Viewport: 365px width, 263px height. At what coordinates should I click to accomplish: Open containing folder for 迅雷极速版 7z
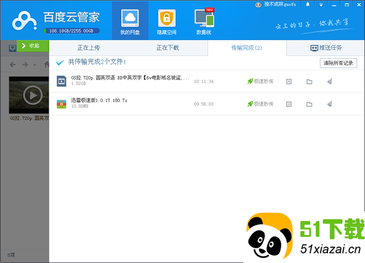309,104
